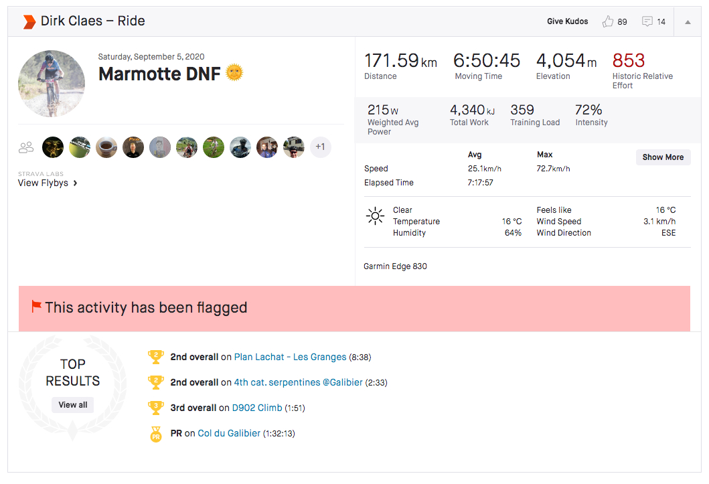This screenshot has height=484, width=709.
Task: Open View Flybys link
Action: 48,183
